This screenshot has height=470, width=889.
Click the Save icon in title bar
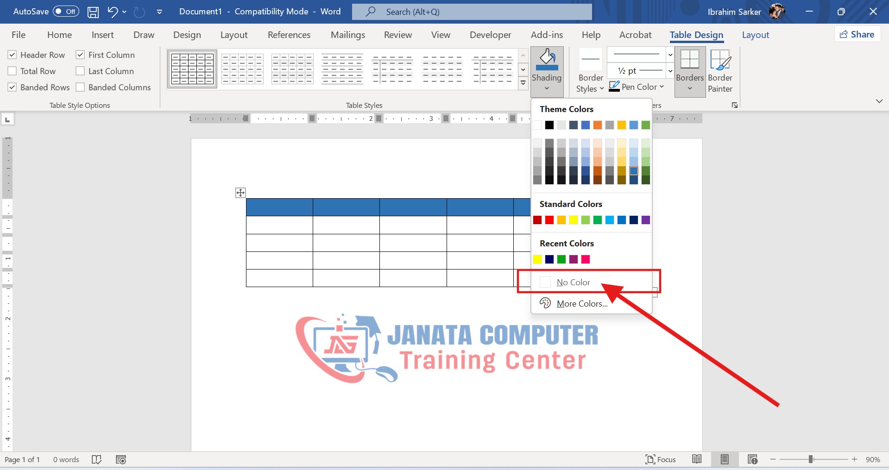(x=93, y=12)
